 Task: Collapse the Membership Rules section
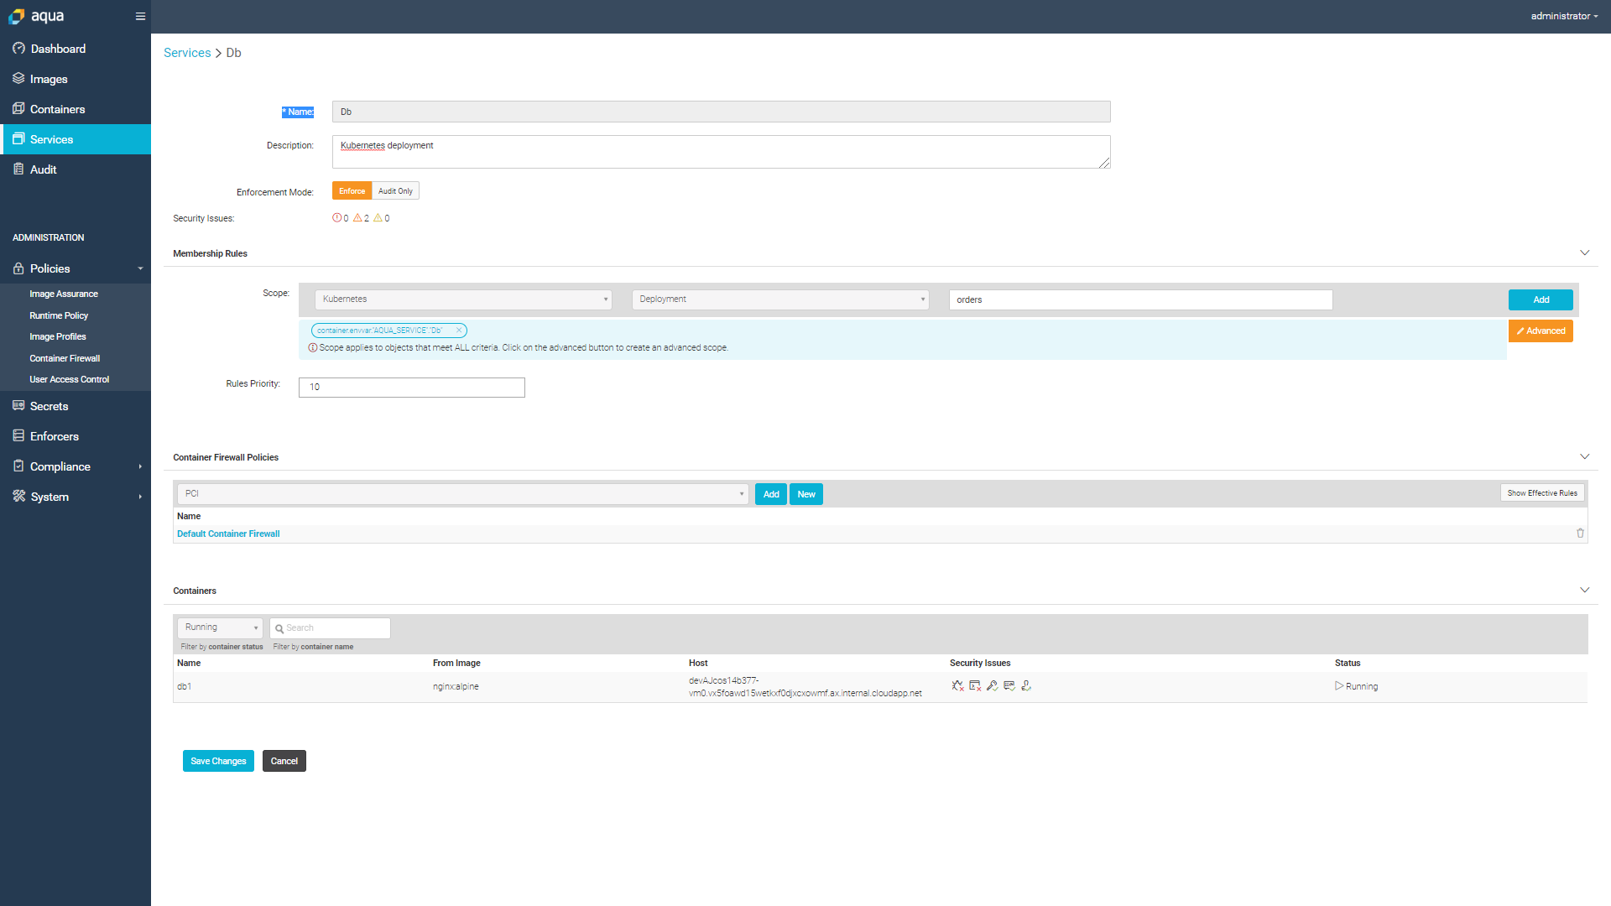pyautogui.click(x=1585, y=253)
